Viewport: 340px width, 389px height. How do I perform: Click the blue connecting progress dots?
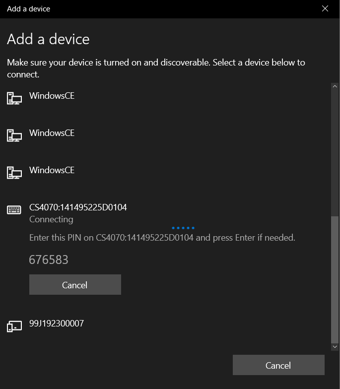[183, 228]
